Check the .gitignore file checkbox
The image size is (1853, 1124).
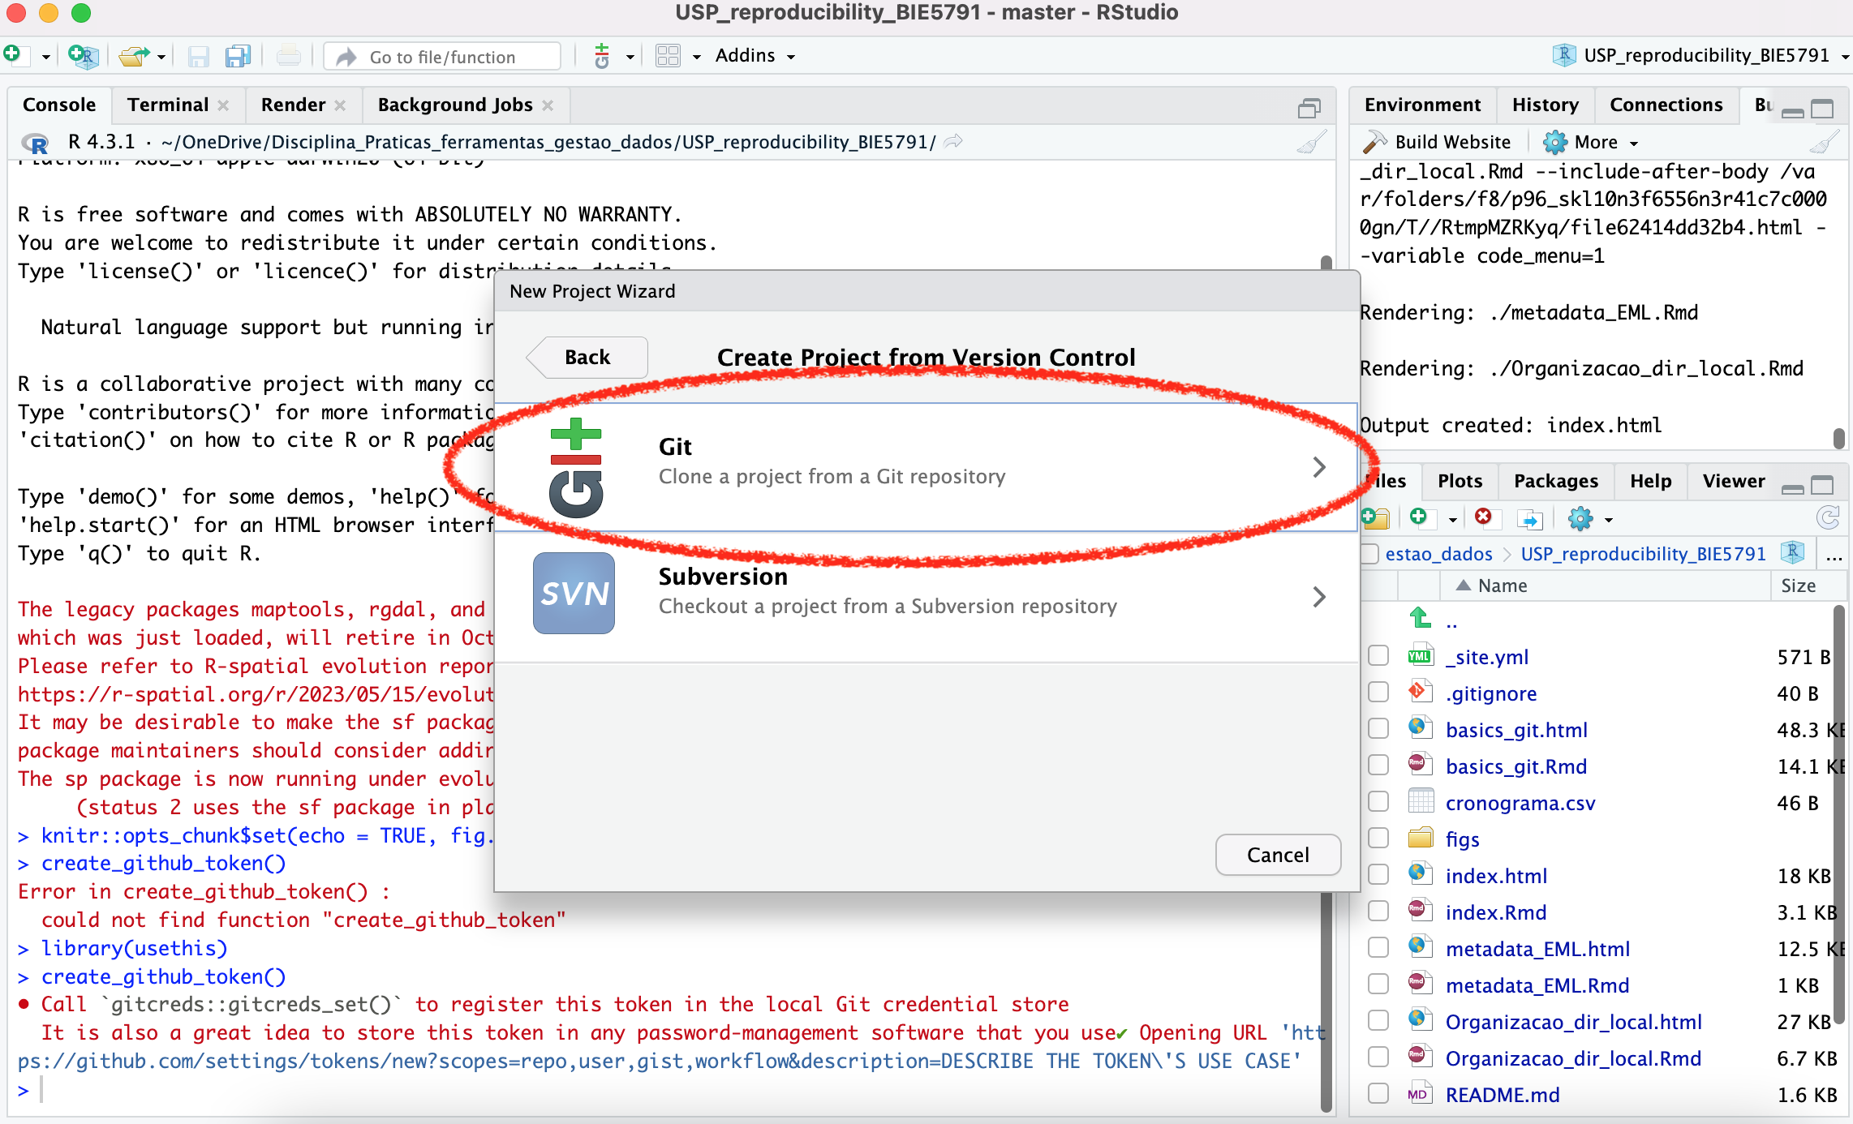coord(1378,692)
